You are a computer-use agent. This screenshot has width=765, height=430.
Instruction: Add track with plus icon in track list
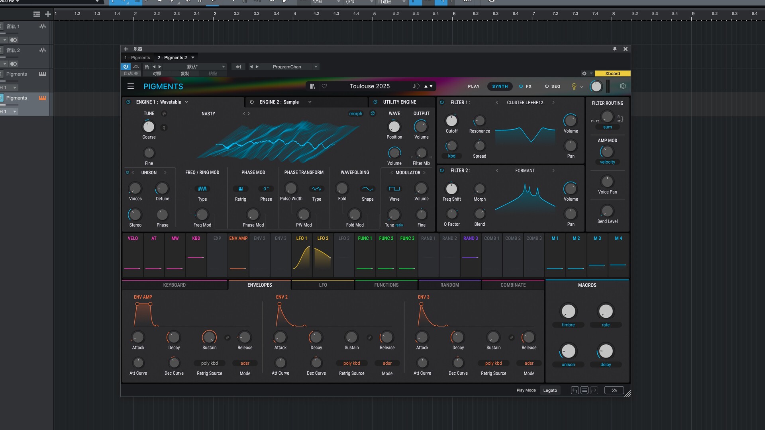(x=48, y=14)
